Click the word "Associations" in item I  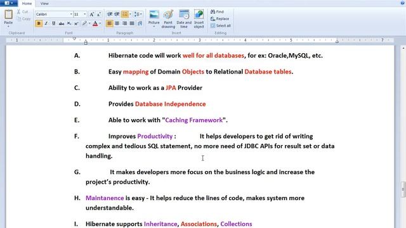199,224
